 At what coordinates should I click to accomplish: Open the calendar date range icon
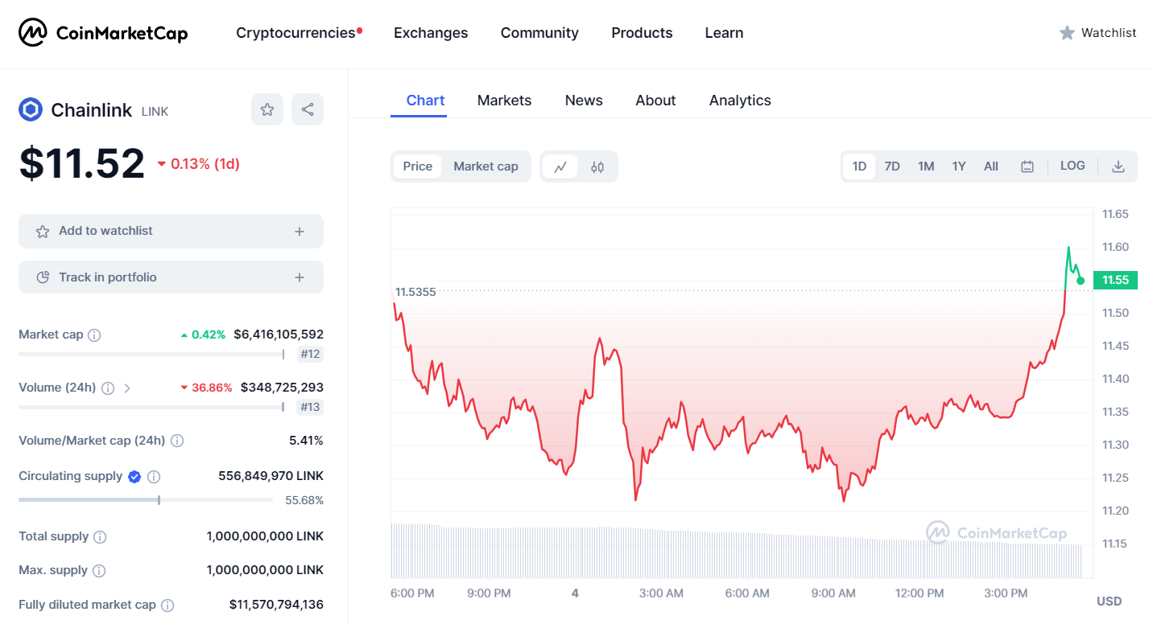coord(1027,166)
